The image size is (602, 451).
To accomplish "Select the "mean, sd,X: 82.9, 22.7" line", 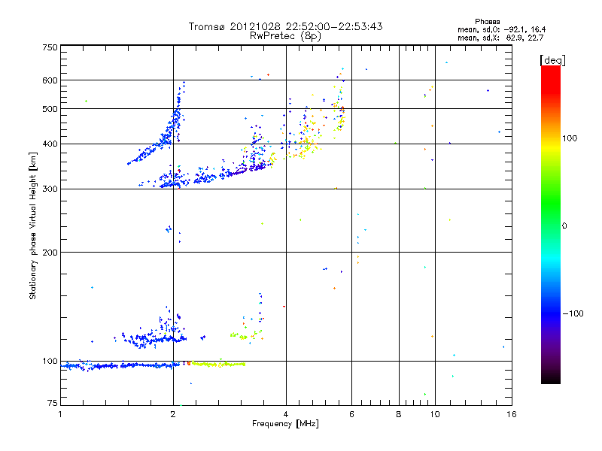I will [500, 38].
